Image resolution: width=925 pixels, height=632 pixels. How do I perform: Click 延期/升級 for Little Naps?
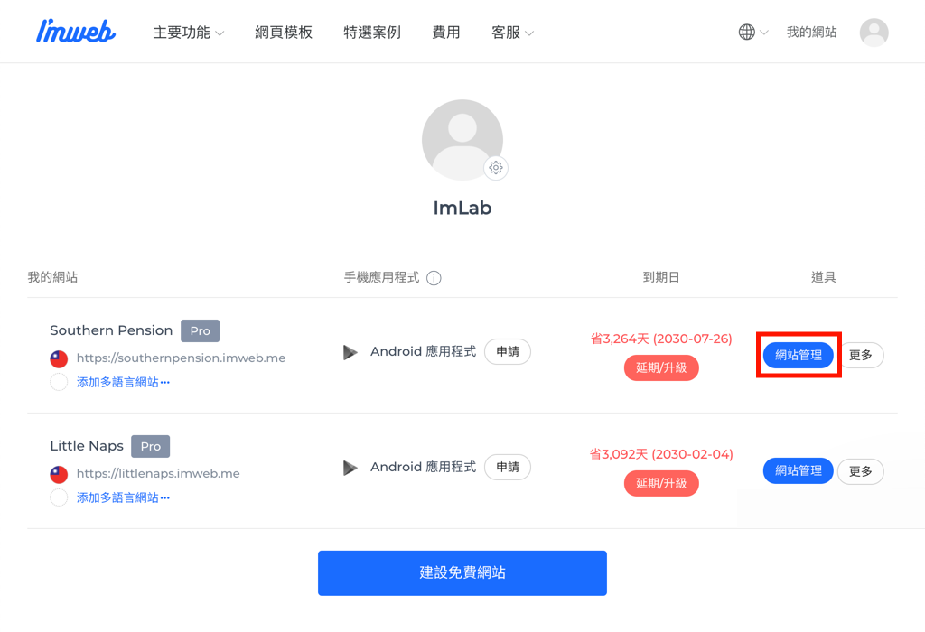(661, 483)
